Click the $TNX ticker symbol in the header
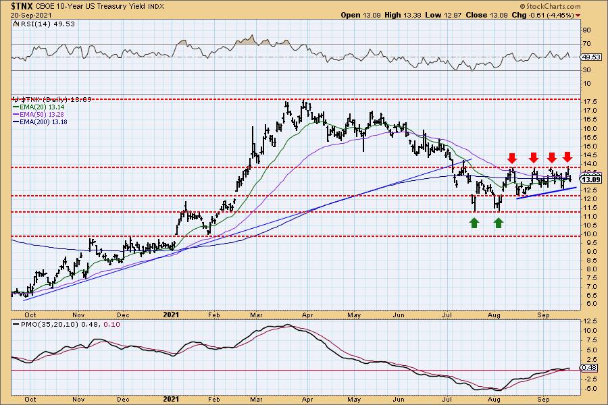This screenshot has height=405, width=608. 22,6
